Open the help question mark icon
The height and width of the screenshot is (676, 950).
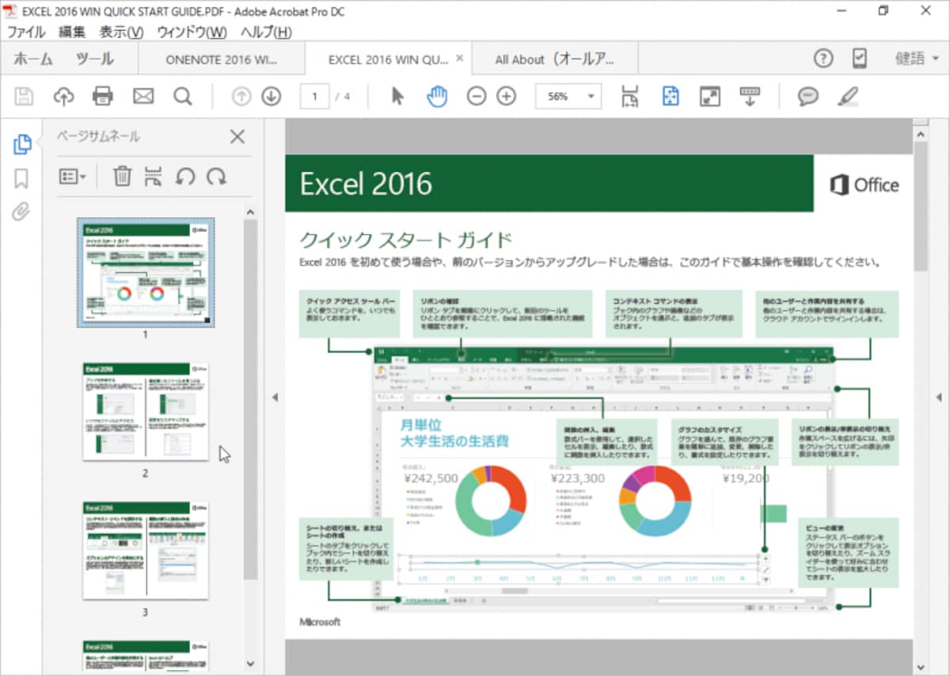click(824, 59)
